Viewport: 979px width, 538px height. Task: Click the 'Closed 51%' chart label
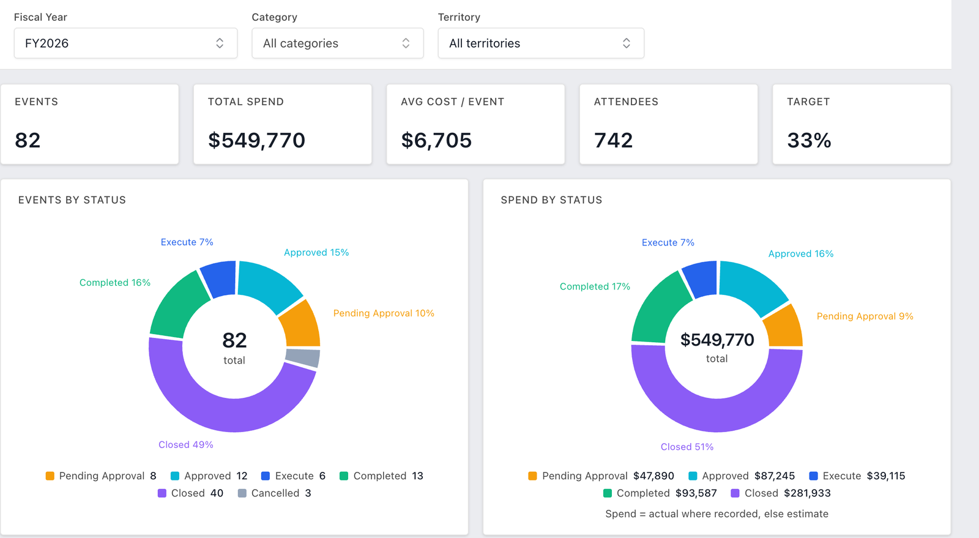[687, 447]
